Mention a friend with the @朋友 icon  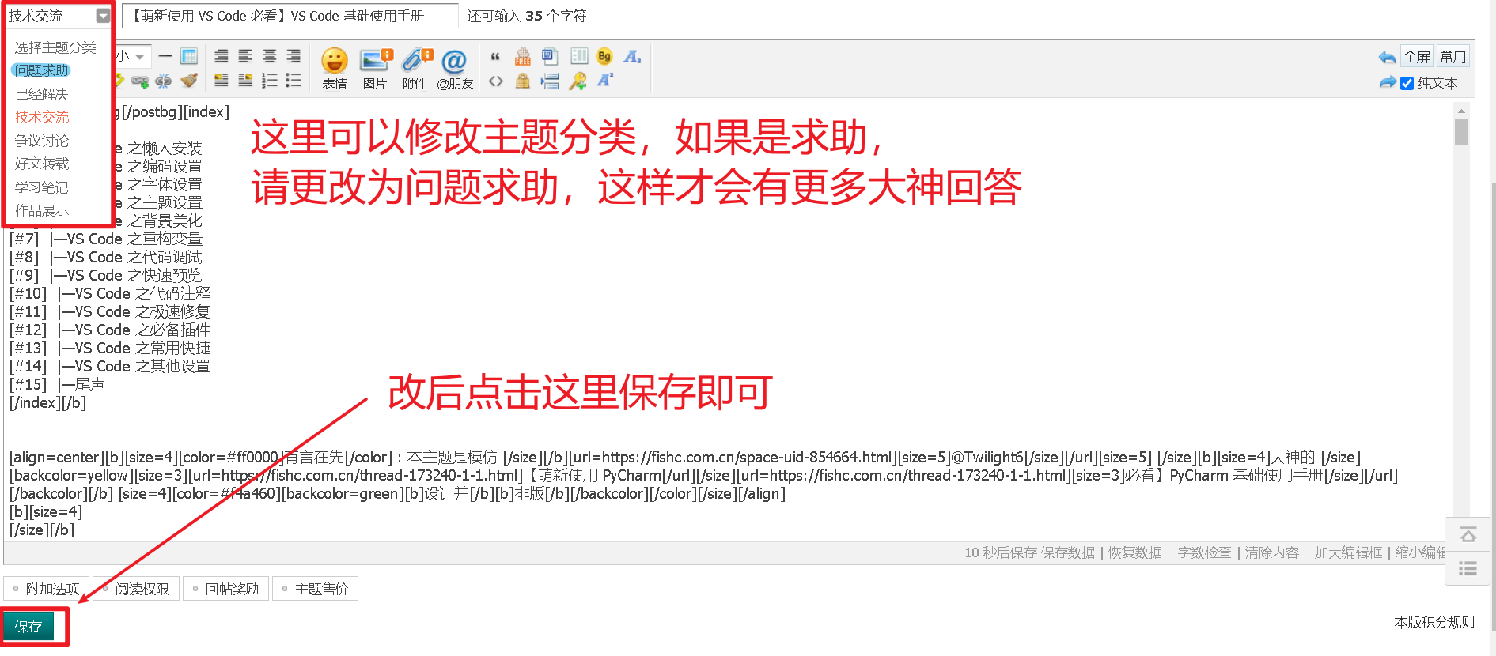(455, 68)
